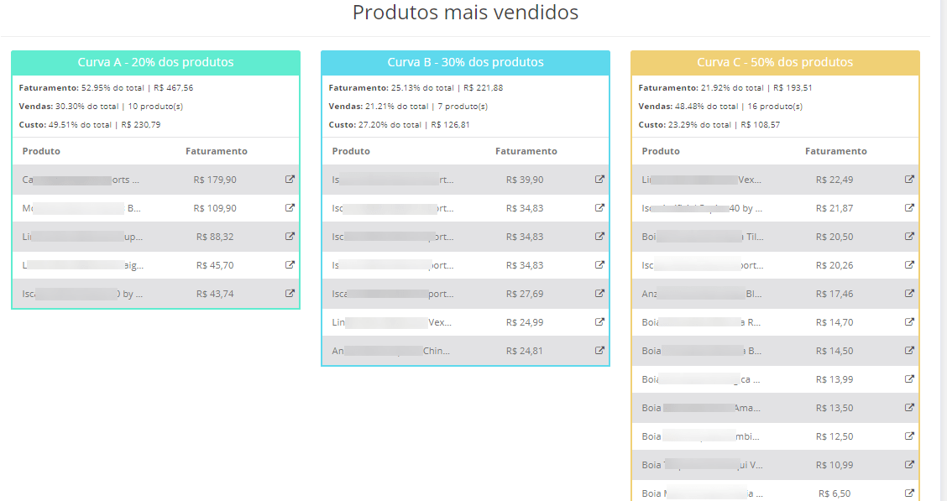Click the Curva C panel header
Image resolution: width=947 pixels, height=501 pixels.
point(775,63)
